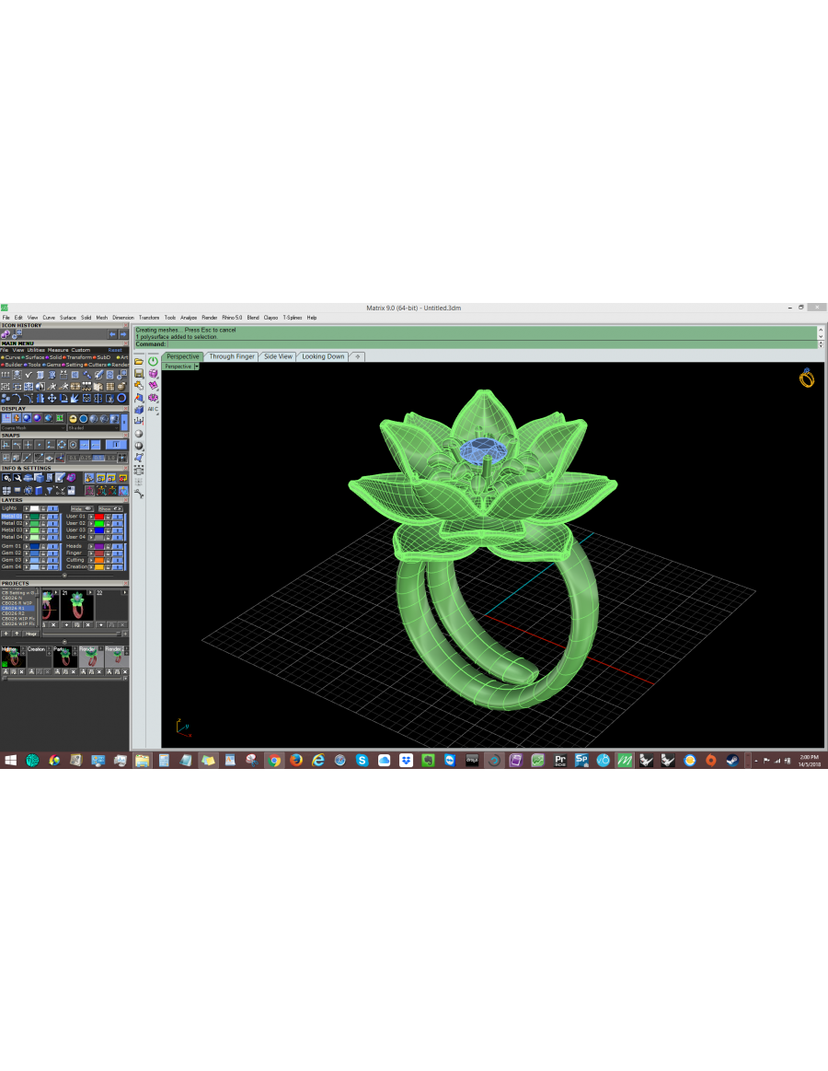Open the Perspective viewport label dropdown arrow
The width and height of the screenshot is (828, 1071).
click(197, 367)
